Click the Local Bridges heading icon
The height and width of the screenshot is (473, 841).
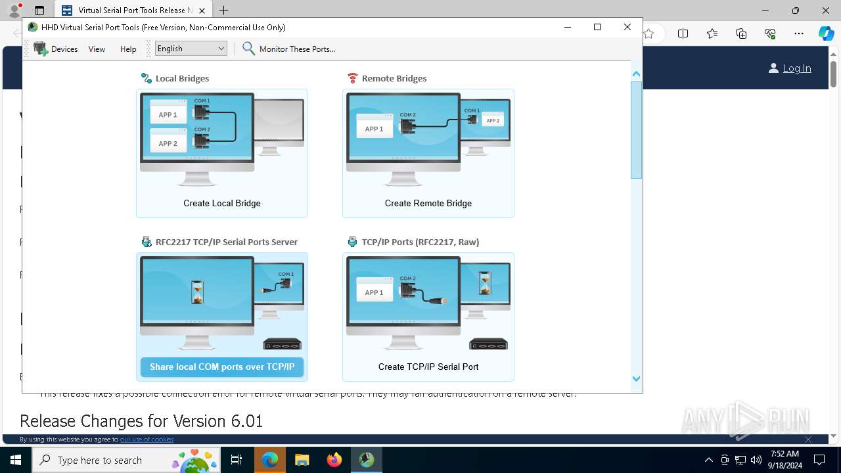[147, 78]
